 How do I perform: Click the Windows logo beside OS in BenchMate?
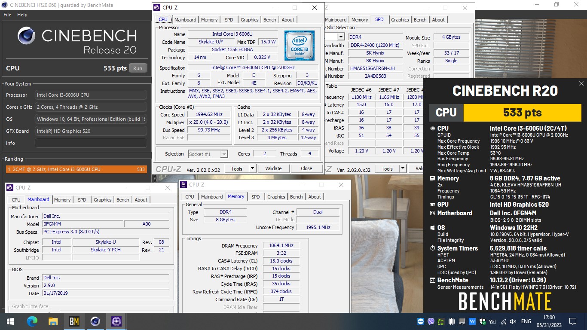pyautogui.click(x=432, y=228)
